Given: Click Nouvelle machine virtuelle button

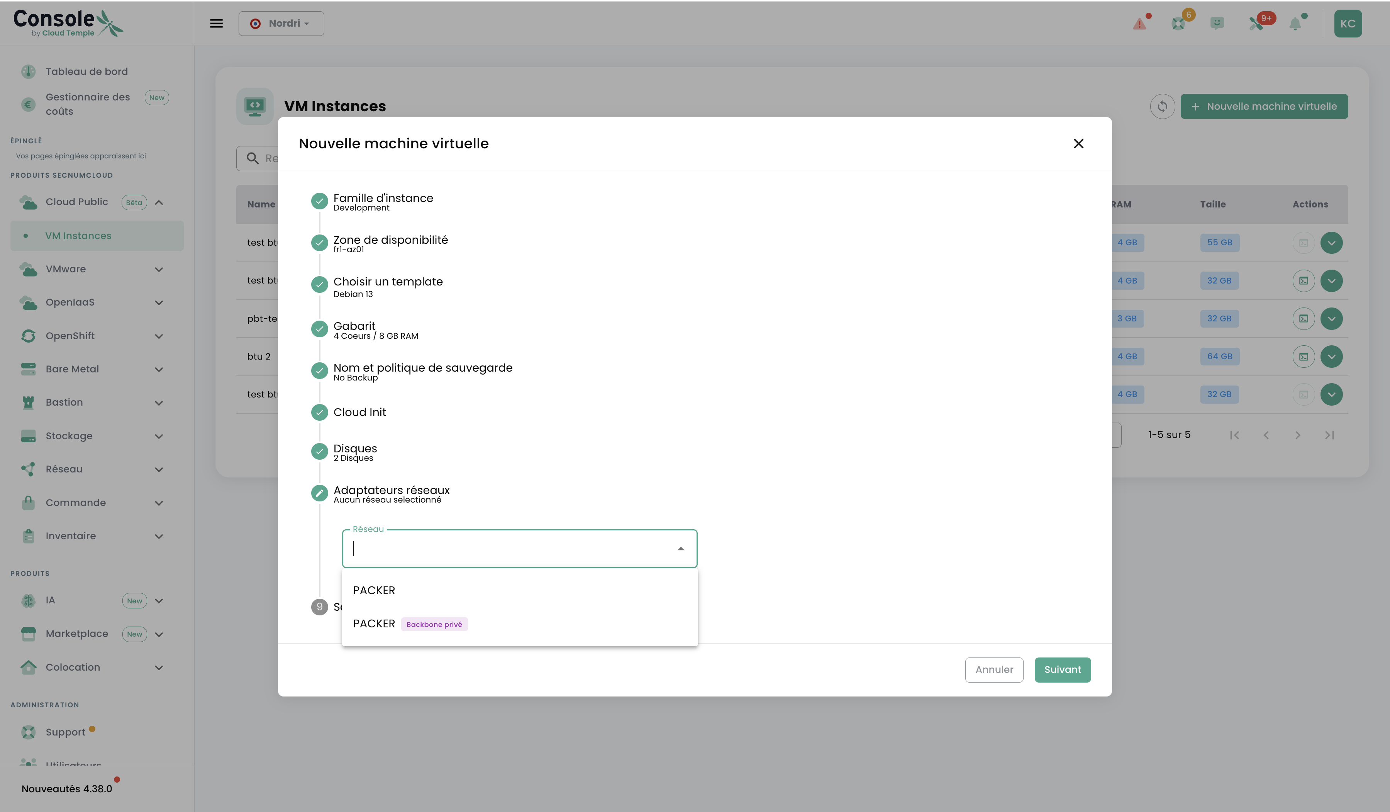Looking at the screenshot, I should pos(1264,107).
